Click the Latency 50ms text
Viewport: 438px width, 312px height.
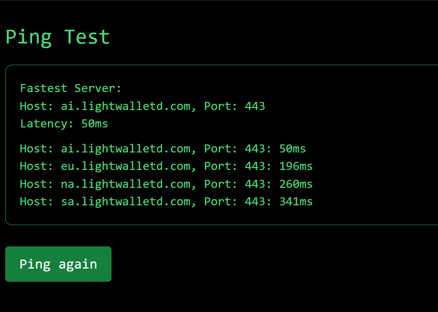tap(64, 124)
